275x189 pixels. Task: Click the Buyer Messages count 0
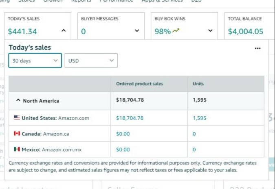[84, 32]
